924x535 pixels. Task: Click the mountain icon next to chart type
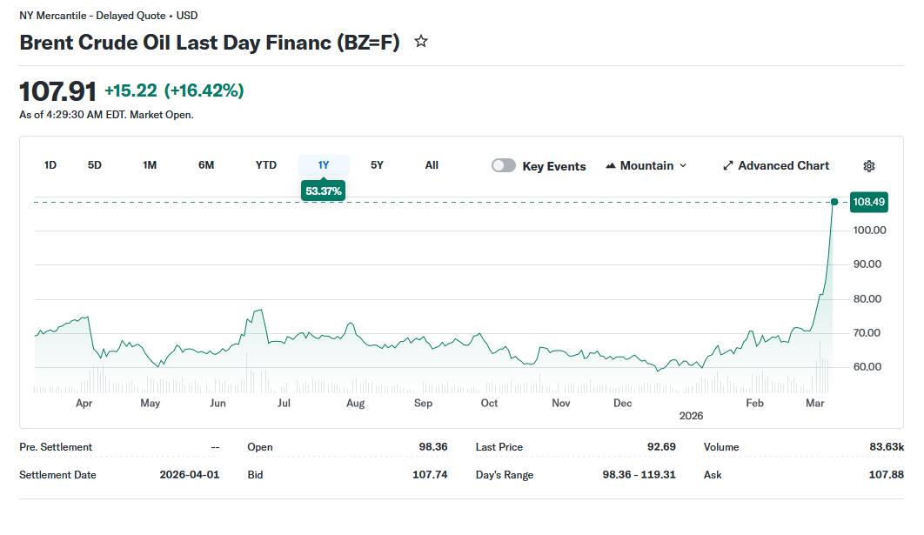click(611, 164)
